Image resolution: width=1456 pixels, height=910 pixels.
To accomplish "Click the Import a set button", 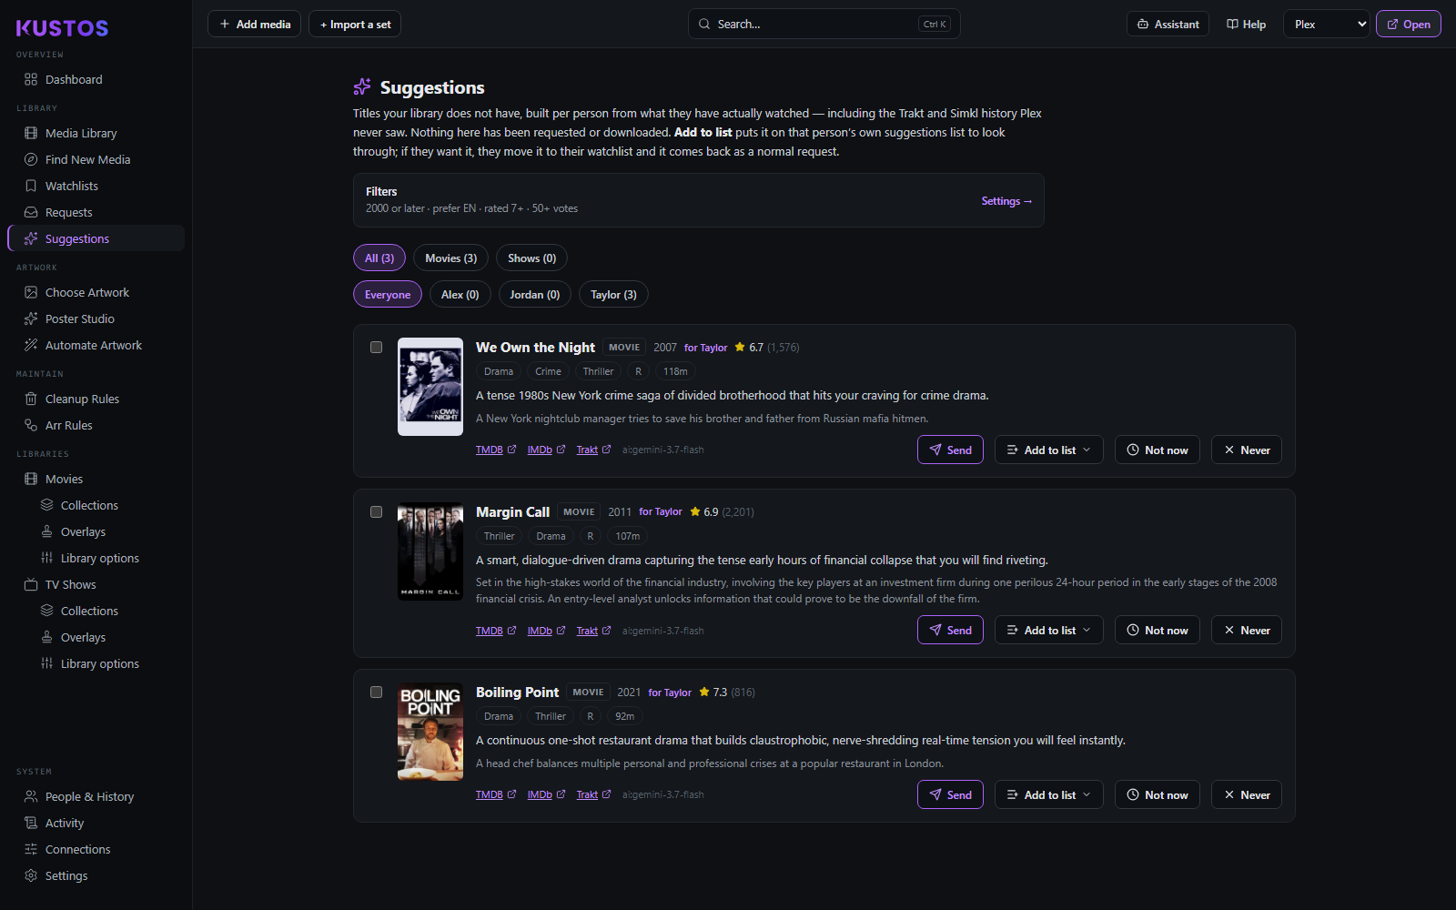I will (x=355, y=25).
